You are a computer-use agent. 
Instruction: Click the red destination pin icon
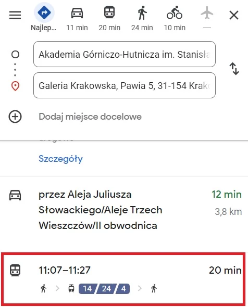(15, 86)
